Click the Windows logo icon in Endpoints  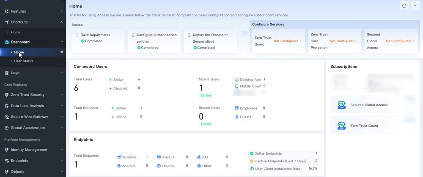click(119, 157)
